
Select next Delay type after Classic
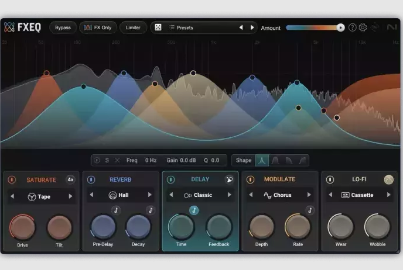click(x=229, y=195)
